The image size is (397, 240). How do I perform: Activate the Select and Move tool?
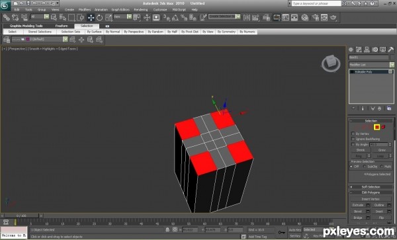(91, 17)
